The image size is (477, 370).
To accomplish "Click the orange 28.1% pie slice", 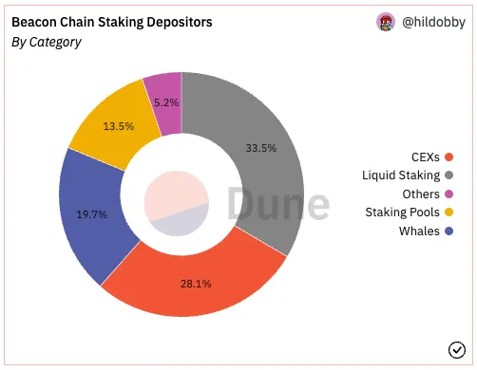I will [x=197, y=285].
